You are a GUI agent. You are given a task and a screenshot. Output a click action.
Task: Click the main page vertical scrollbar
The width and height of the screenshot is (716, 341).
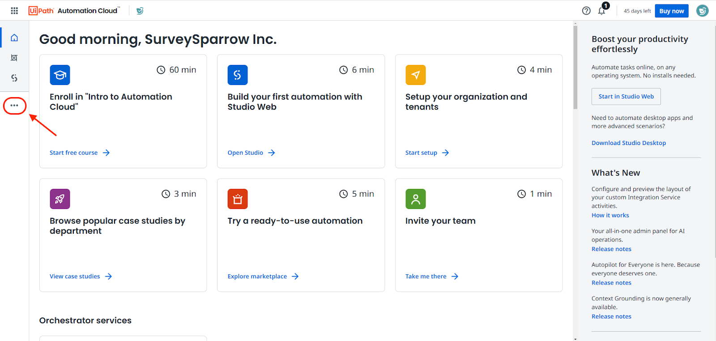pyautogui.click(x=575, y=67)
